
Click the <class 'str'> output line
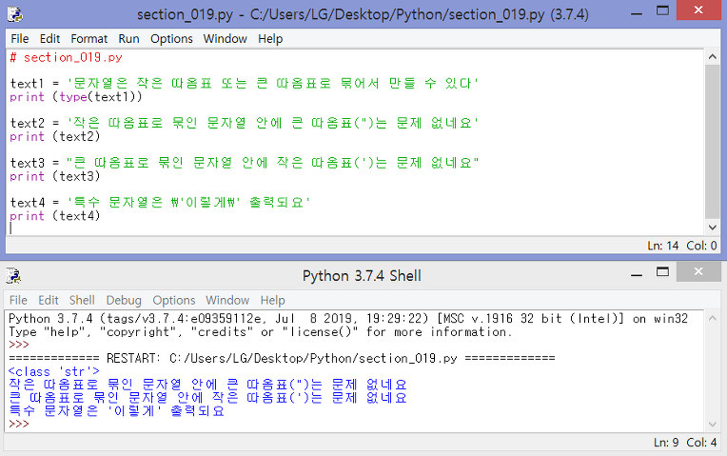click(x=54, y=371)
